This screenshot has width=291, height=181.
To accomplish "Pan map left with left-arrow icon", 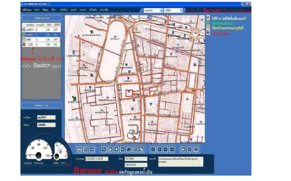I will click(x=153, y=148).
